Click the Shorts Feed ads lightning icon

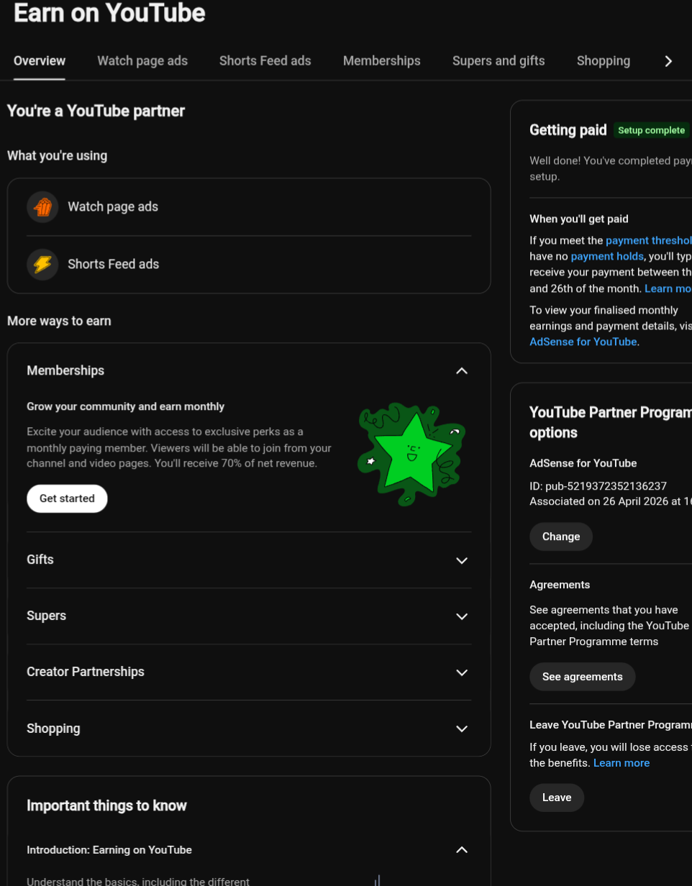coord(42,265)
